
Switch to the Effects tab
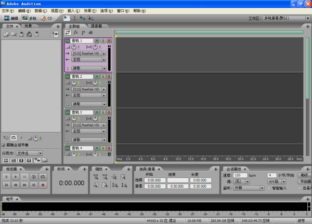click(x=28, y=26)
